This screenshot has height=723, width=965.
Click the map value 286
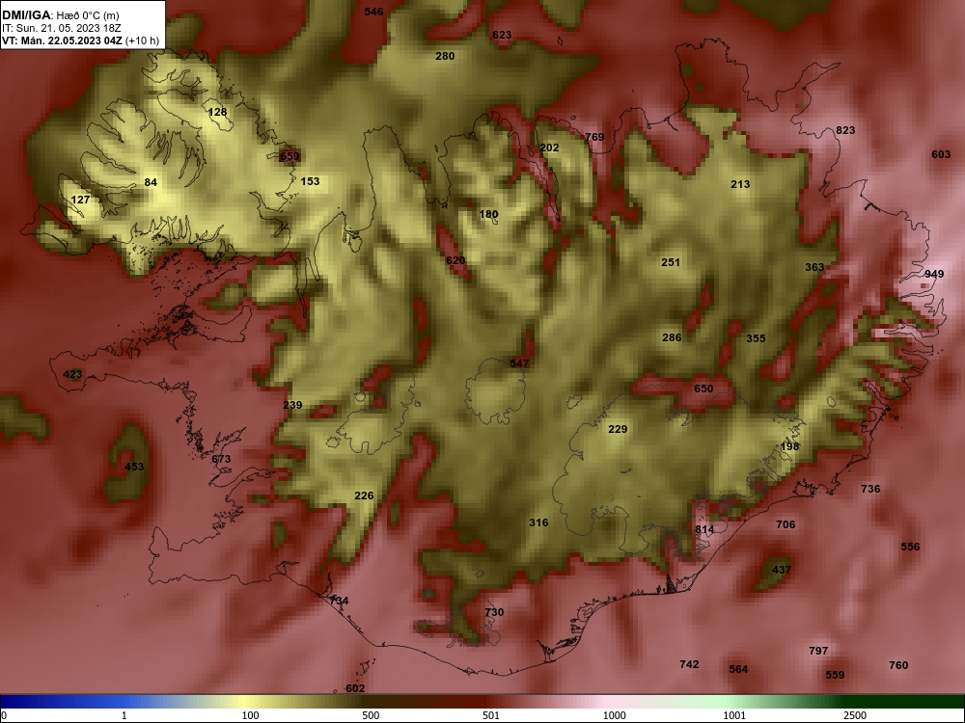(x=672, y=337)
